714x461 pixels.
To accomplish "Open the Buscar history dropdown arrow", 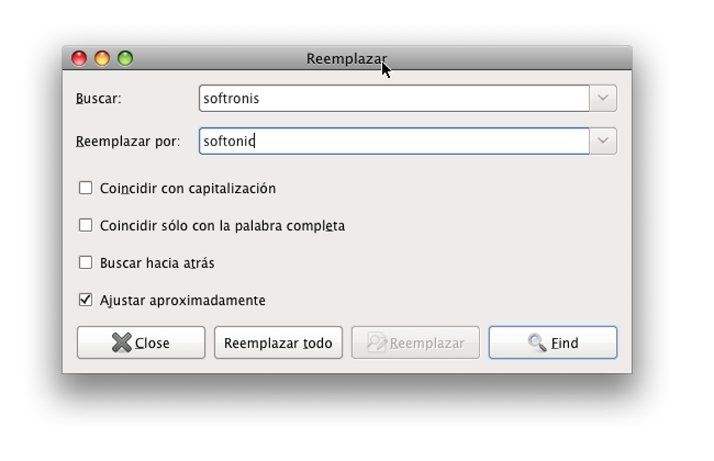I will [603, 99].
